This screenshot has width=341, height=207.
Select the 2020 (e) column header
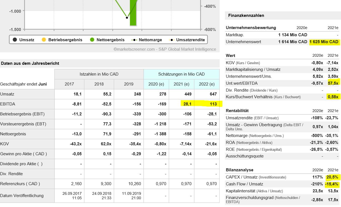pos(156,84)
